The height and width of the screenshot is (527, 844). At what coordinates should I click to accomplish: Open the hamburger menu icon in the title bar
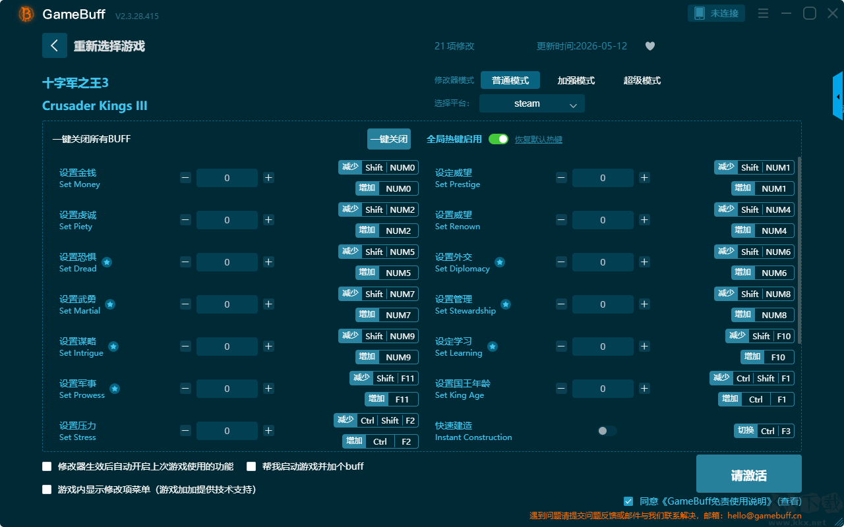coord(763,13)
